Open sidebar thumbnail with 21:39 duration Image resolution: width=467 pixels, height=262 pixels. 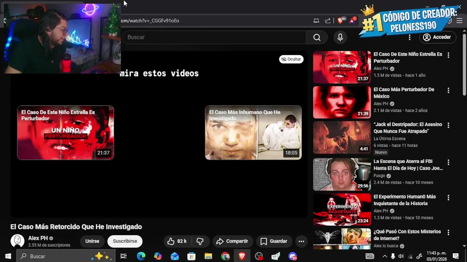[342, 102]
